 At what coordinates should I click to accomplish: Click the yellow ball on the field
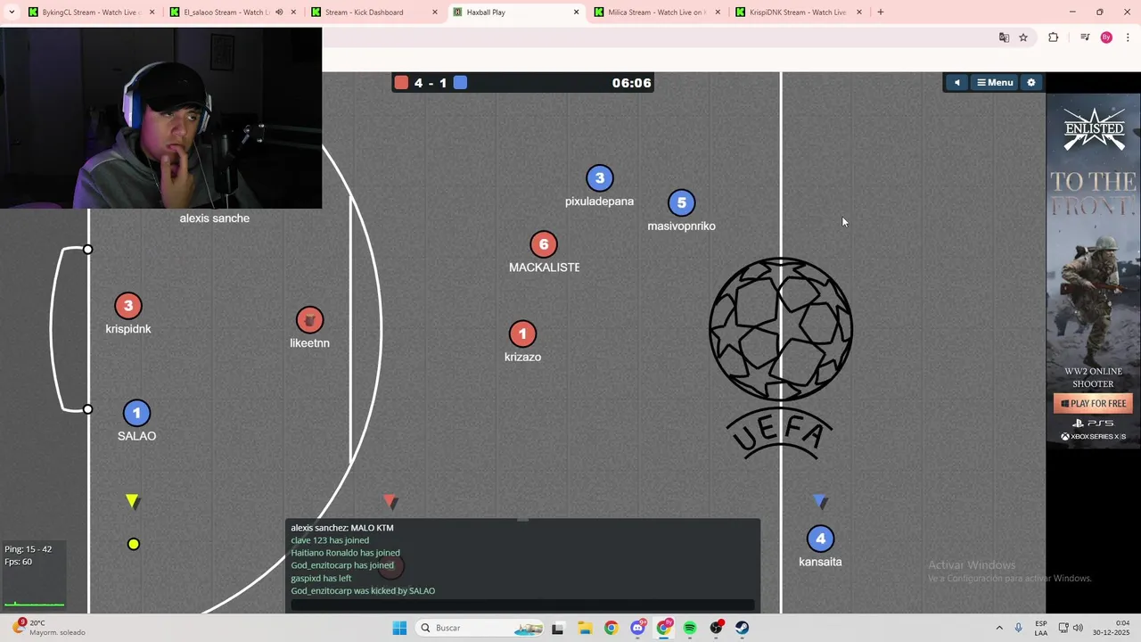pyautogui.click(x=134, y=544)
